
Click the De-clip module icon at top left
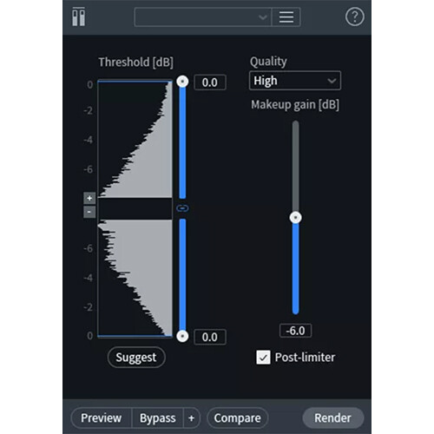coord(78,17)
